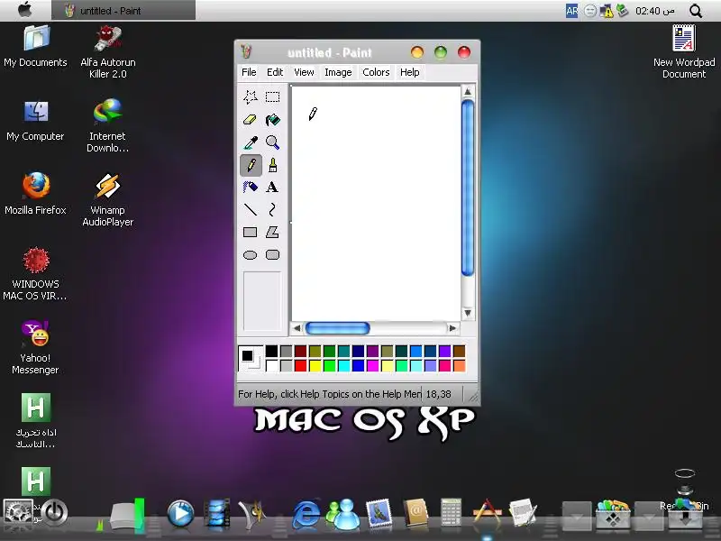Click the white Paint drawing canvas
The image size is (721, 541).
pos(376,203)
